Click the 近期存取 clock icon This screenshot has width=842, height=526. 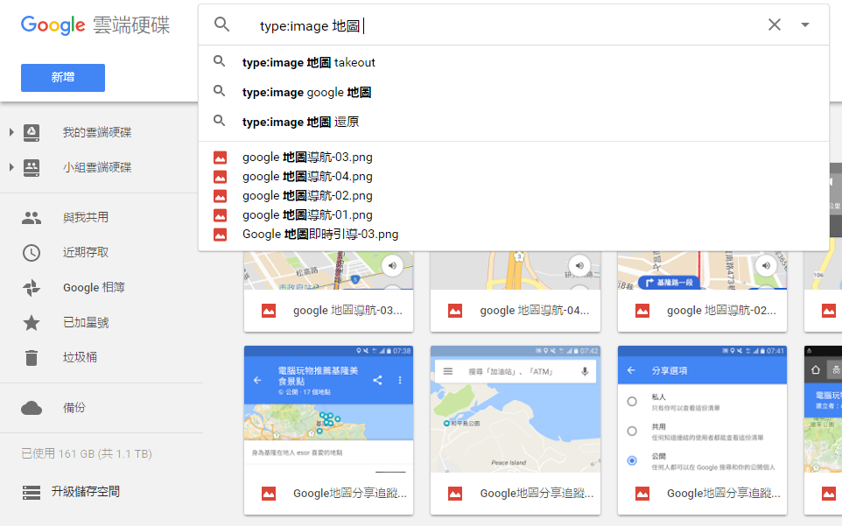pyautogui.click(x=32, y=253)
